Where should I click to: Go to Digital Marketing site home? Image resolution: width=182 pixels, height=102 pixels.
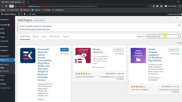tap(9, 14)
